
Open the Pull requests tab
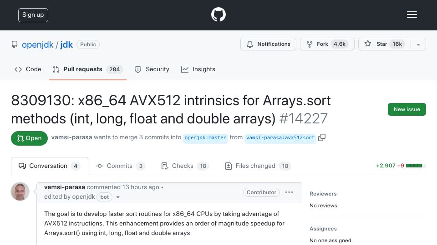coord(88,69)
